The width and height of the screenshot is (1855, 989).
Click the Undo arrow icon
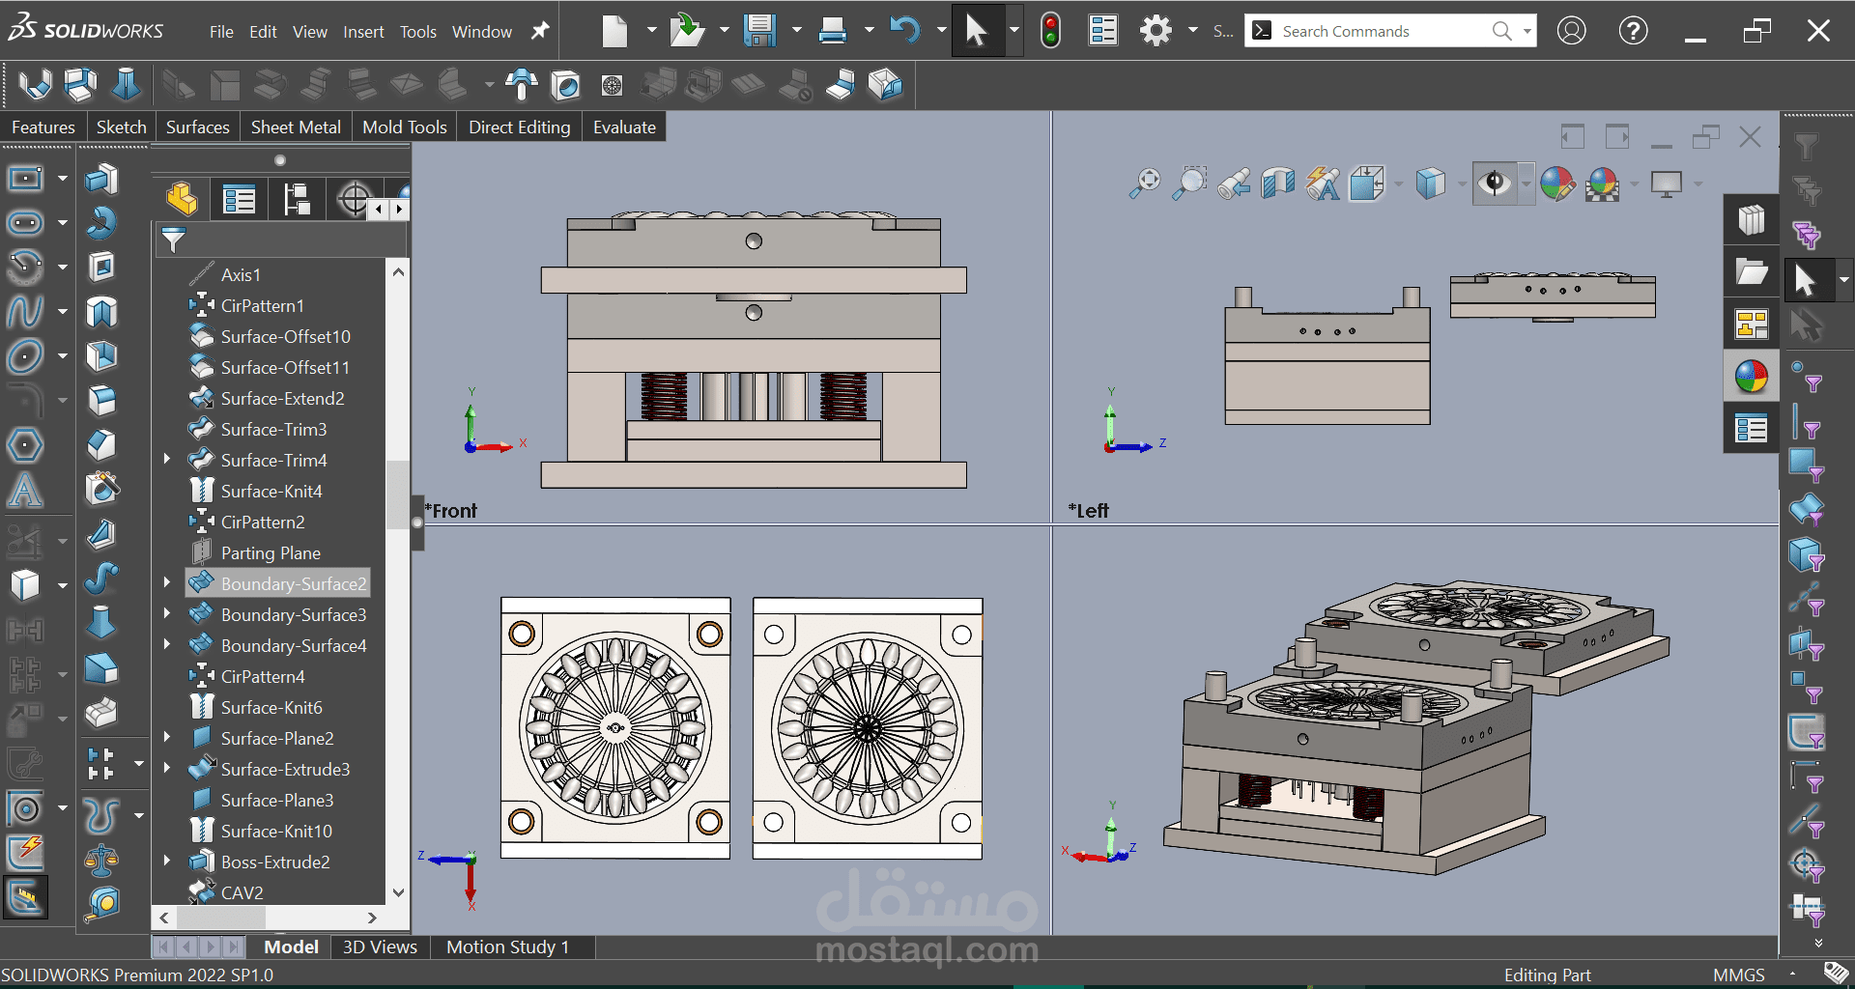pos(905,31)
